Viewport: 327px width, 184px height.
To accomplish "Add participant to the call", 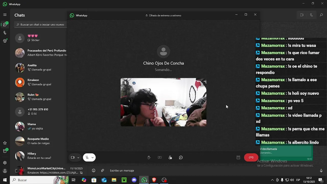I will point(170,157).
